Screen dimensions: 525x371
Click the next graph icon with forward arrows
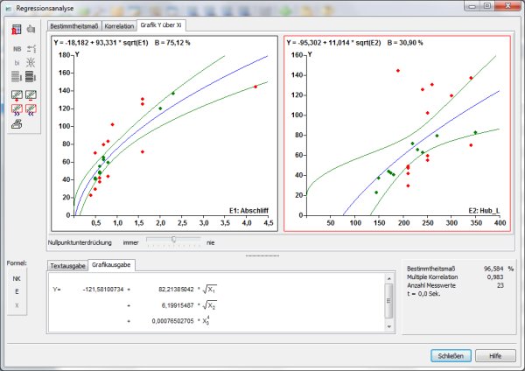(17, 109)
